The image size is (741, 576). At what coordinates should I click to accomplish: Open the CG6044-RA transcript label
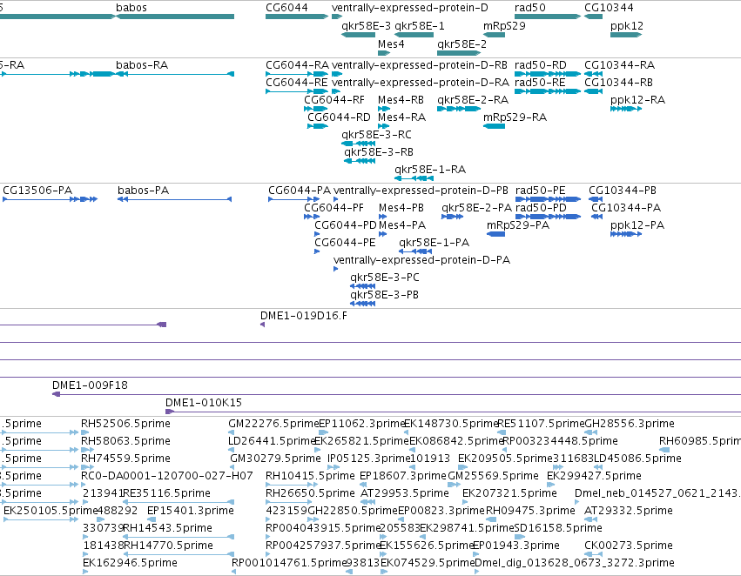[297, 65]
